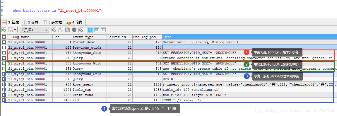Click the save changes floppy icon
The image size is (337, 116).
tap(67, 30)
